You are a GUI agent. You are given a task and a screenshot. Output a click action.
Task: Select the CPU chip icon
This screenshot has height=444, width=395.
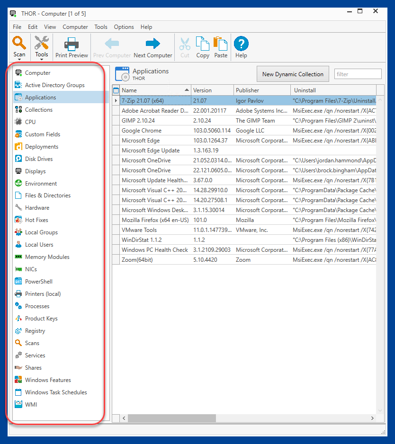point(18,122)
